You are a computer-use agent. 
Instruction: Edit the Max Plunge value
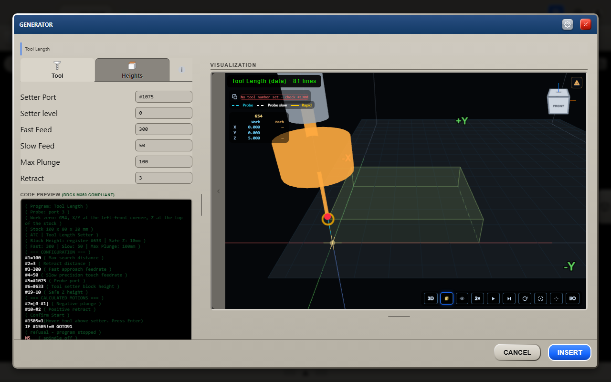click(x=164, y=162)
